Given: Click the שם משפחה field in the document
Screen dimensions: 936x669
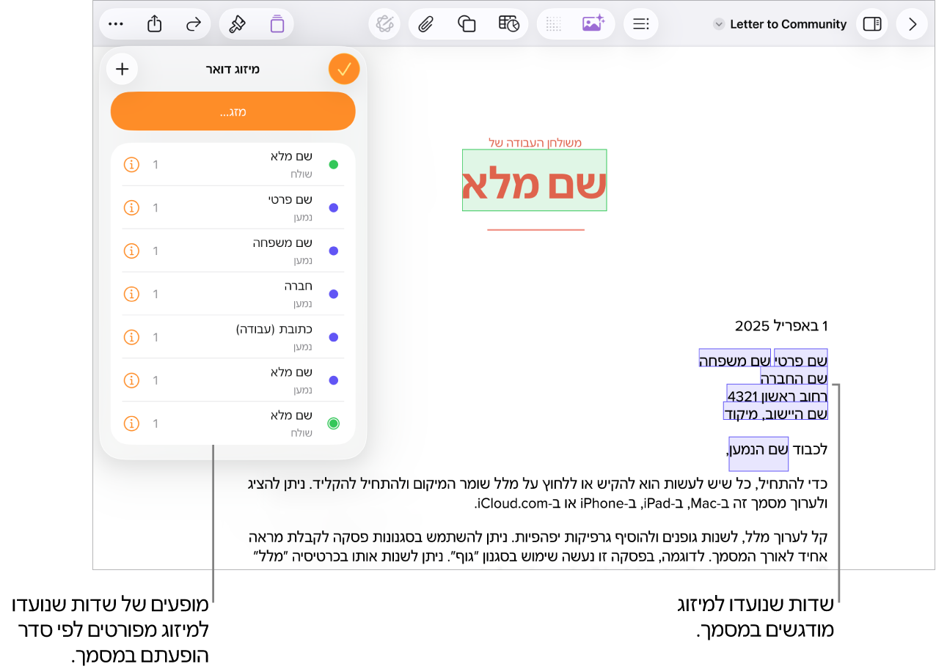Looking at the screenshot, I should [734, 358].
